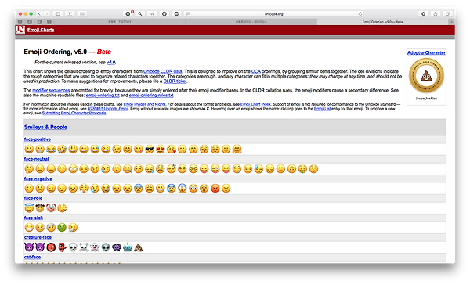This screenshot has height=285, width=470.
Task: Open the creature-face subcategory link
Action: (x=38, y=237)
